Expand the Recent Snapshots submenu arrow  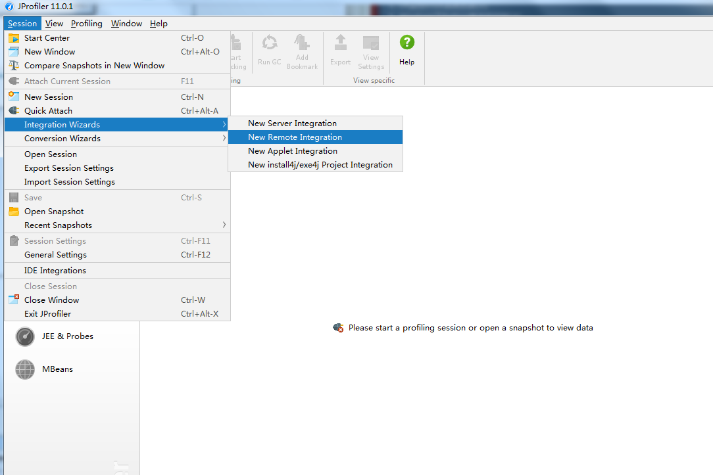pyautogui.click(x=224, y=225)
